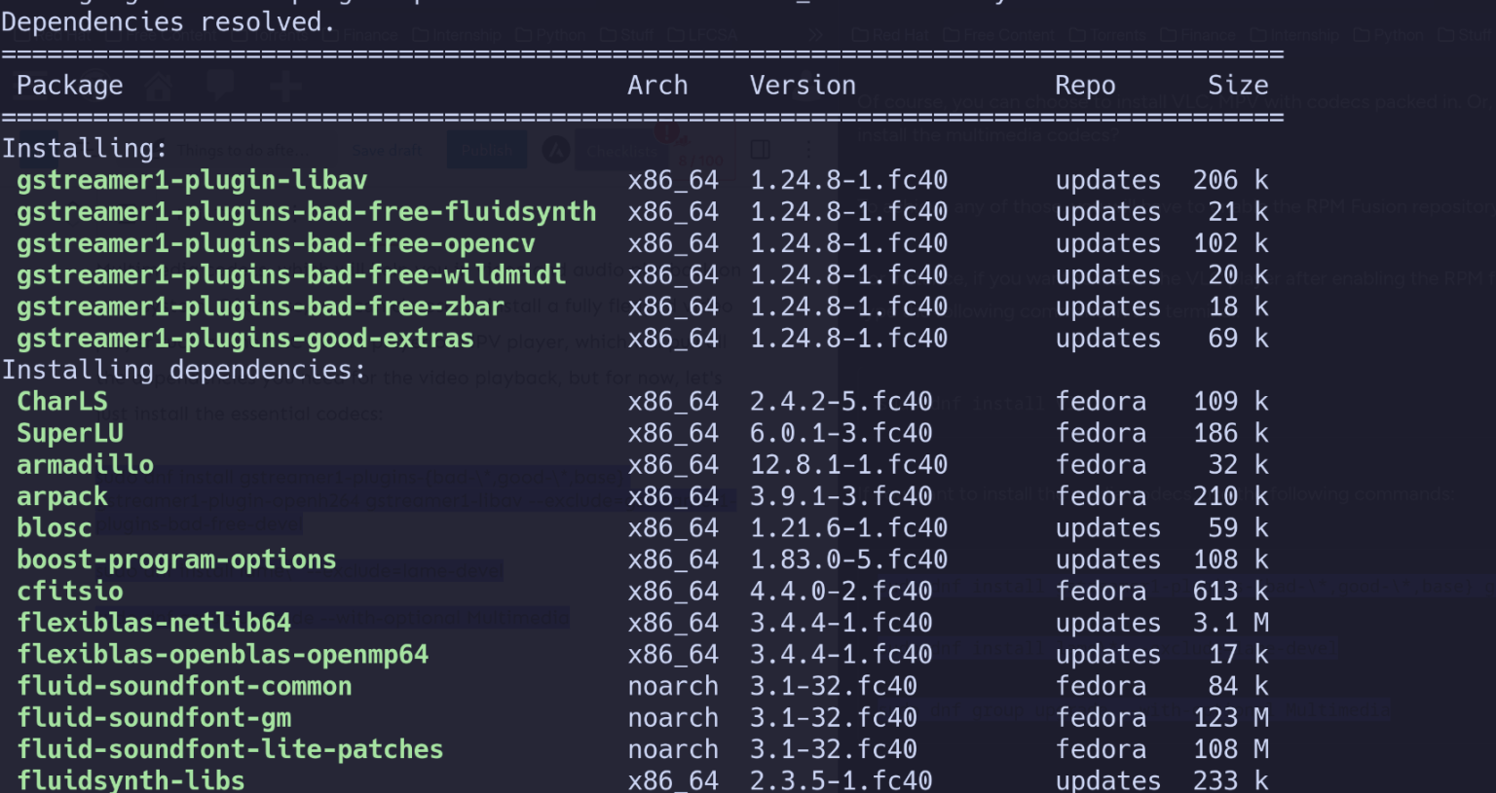
Task: Select the circular A logo next to Publish
Action: pos(556,149)
